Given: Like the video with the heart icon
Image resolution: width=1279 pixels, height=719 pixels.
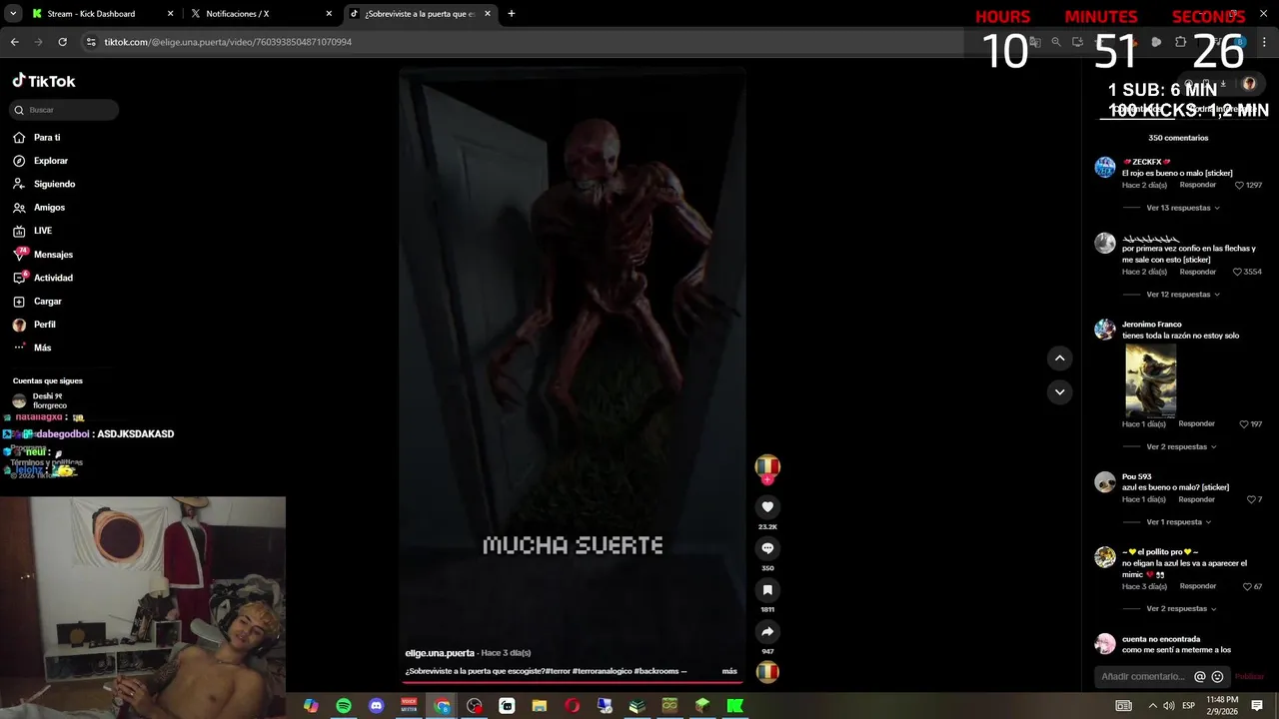Looking at the screenshot, I should pyautogui.click(x=767, y=507).
